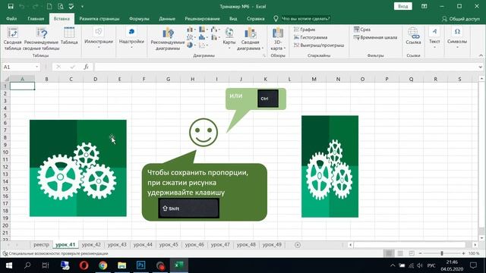Switch to sheet tab урок_49
This screenshot has width=486, height=273.
pyautogui.click(x=272, y=244)
